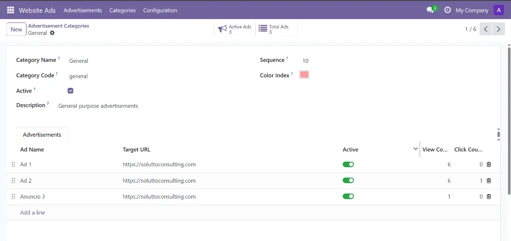Delete the Ad 1 row with trash icon
The width and height of the screenshot is (511, 241).
point(489,165)
